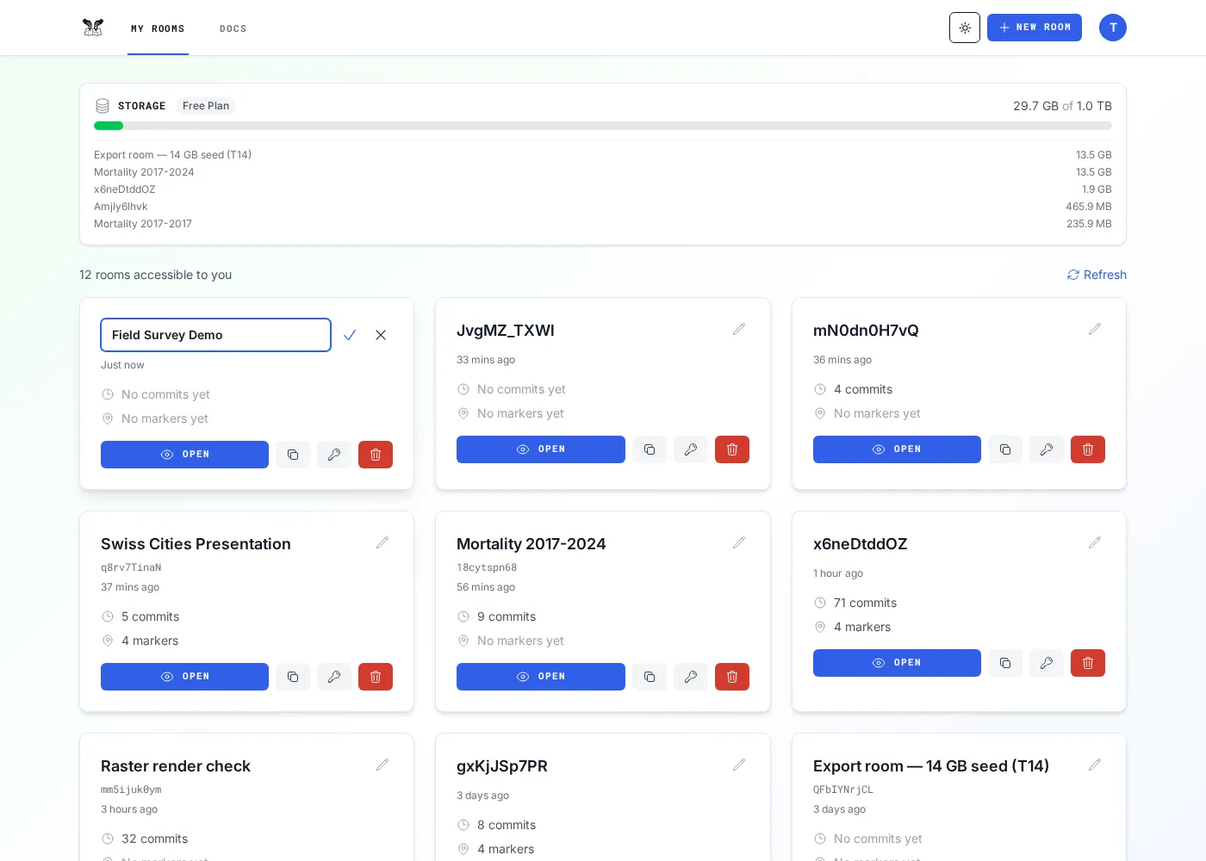Image resolution: width=1206 pixels, height=861 pixels.
Task: Copy the Mortality 2017-2024 room
Action: pyautogui.click(x=650, y=677)
